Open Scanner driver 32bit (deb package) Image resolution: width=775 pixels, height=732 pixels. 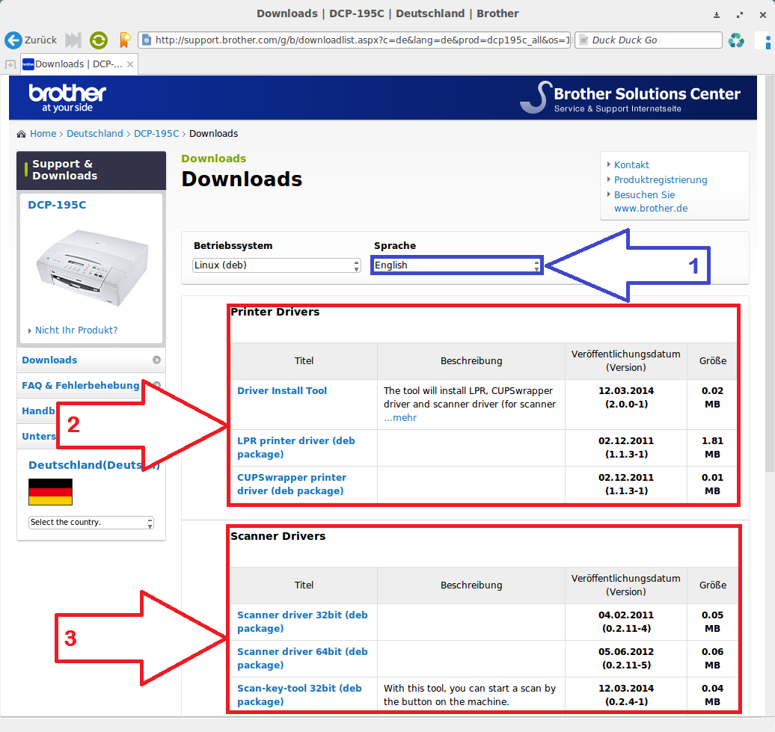(x=302, y=622)
